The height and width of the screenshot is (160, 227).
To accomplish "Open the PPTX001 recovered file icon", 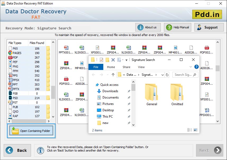I will click(x=66, y=48).
